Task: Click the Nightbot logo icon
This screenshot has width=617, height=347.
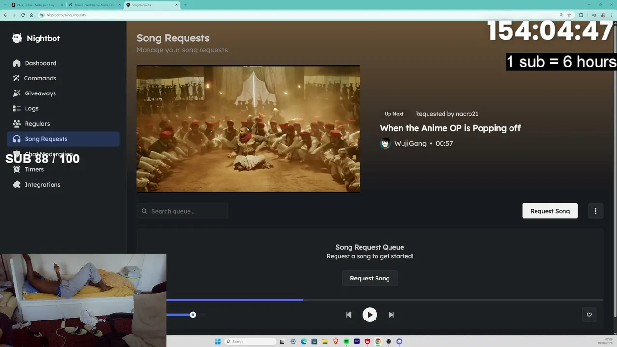Action: (x=17, y=38)
